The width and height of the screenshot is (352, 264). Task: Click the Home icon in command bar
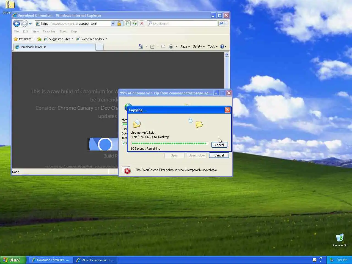(141, 46)
